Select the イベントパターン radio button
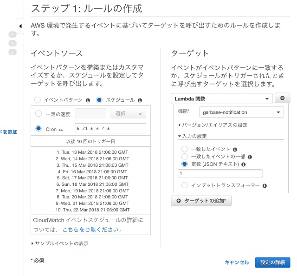Image resolution: width=297 pixels, height=276 pixels. pyautogui.click(x=38, y=100)
